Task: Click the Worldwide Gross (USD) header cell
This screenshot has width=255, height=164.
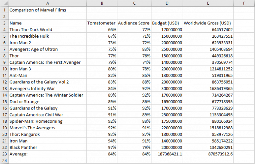Action: pos(208,23)
